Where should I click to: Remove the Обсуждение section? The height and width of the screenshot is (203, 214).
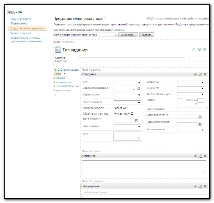click(x=205, y=186)
